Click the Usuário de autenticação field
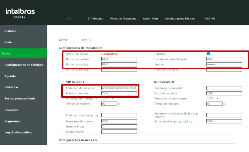 (x=224, y=59)
